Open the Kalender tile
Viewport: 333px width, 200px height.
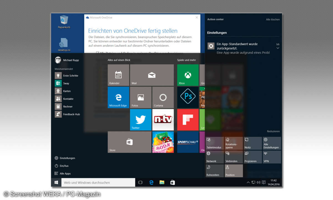point(118,75)
